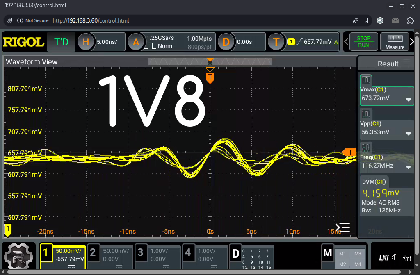Image resolution: width=420 pixels, height=275 pixels.
Task: Expand the Vpp(C1) dropdown arrow
Action: click(408, 134)
